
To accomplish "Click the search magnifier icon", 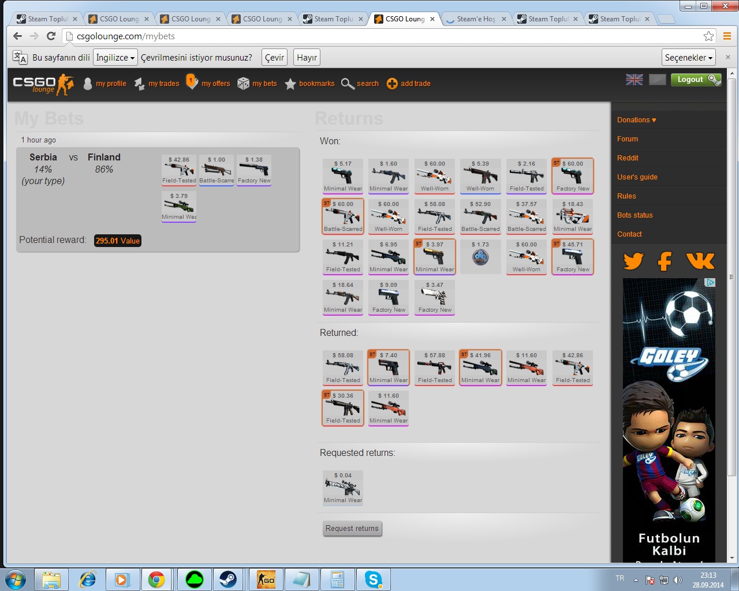I will pos(348,84).
